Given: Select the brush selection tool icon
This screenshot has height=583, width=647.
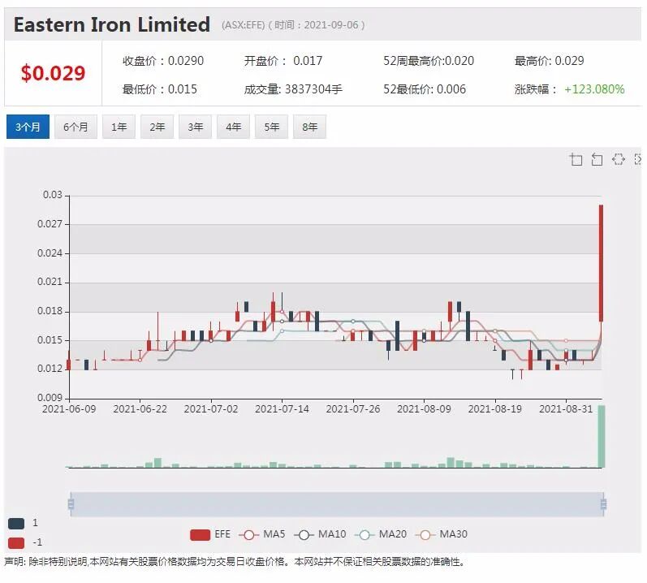Looking at the screenshot, I should point(618,159).
